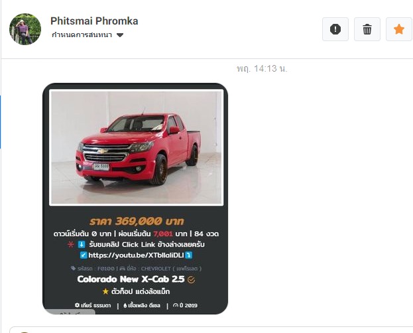Image resolution: width=413 pixels, height=333 pixels.
Task: Click the contact name Phitsmai Phromka
Action: tap(94, 21)
